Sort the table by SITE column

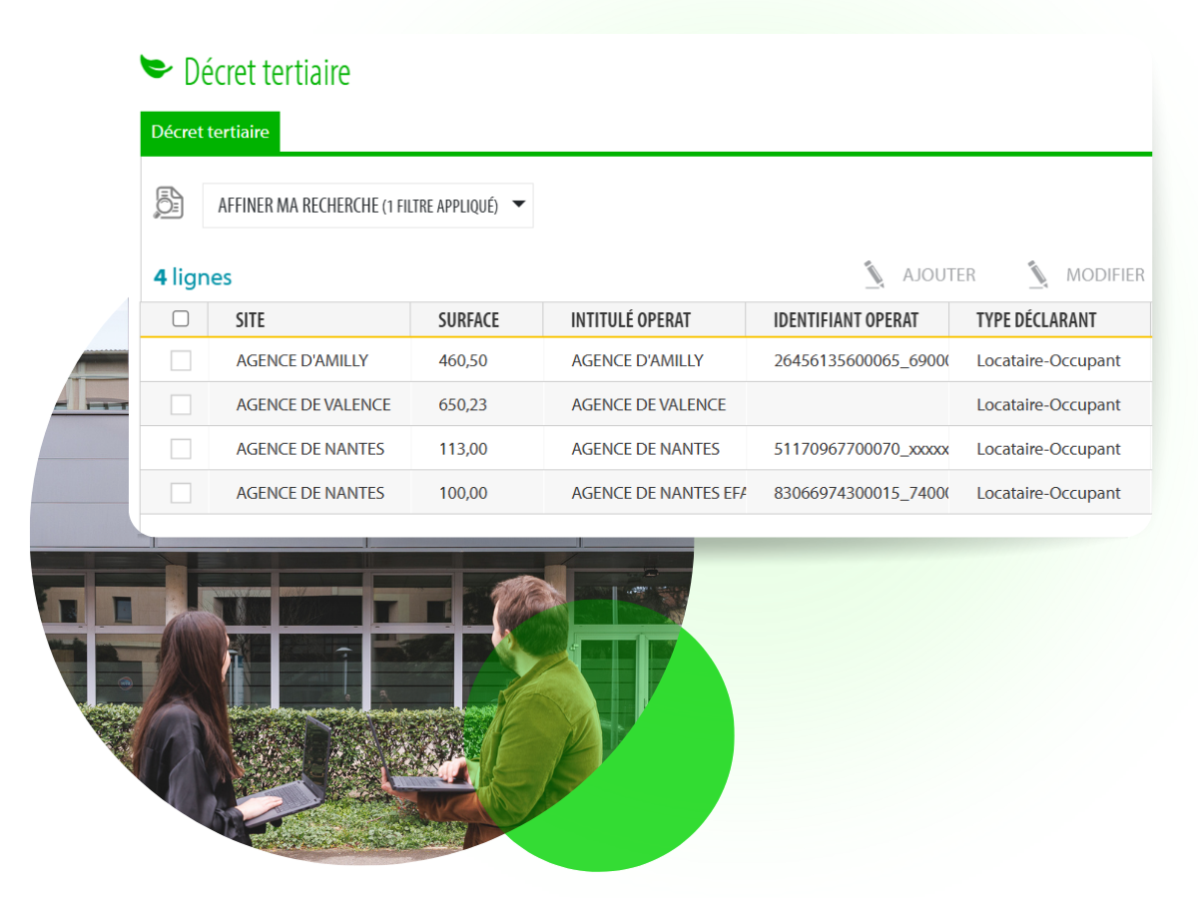[250, 319]
